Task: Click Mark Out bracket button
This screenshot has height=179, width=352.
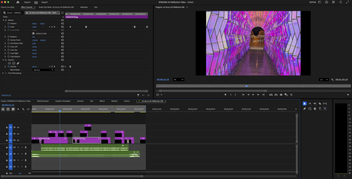Action: (235, 95)
